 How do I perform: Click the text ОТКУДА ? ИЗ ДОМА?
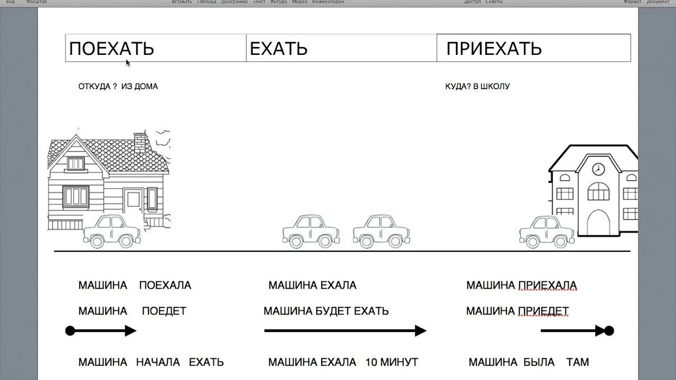[118, 86]
